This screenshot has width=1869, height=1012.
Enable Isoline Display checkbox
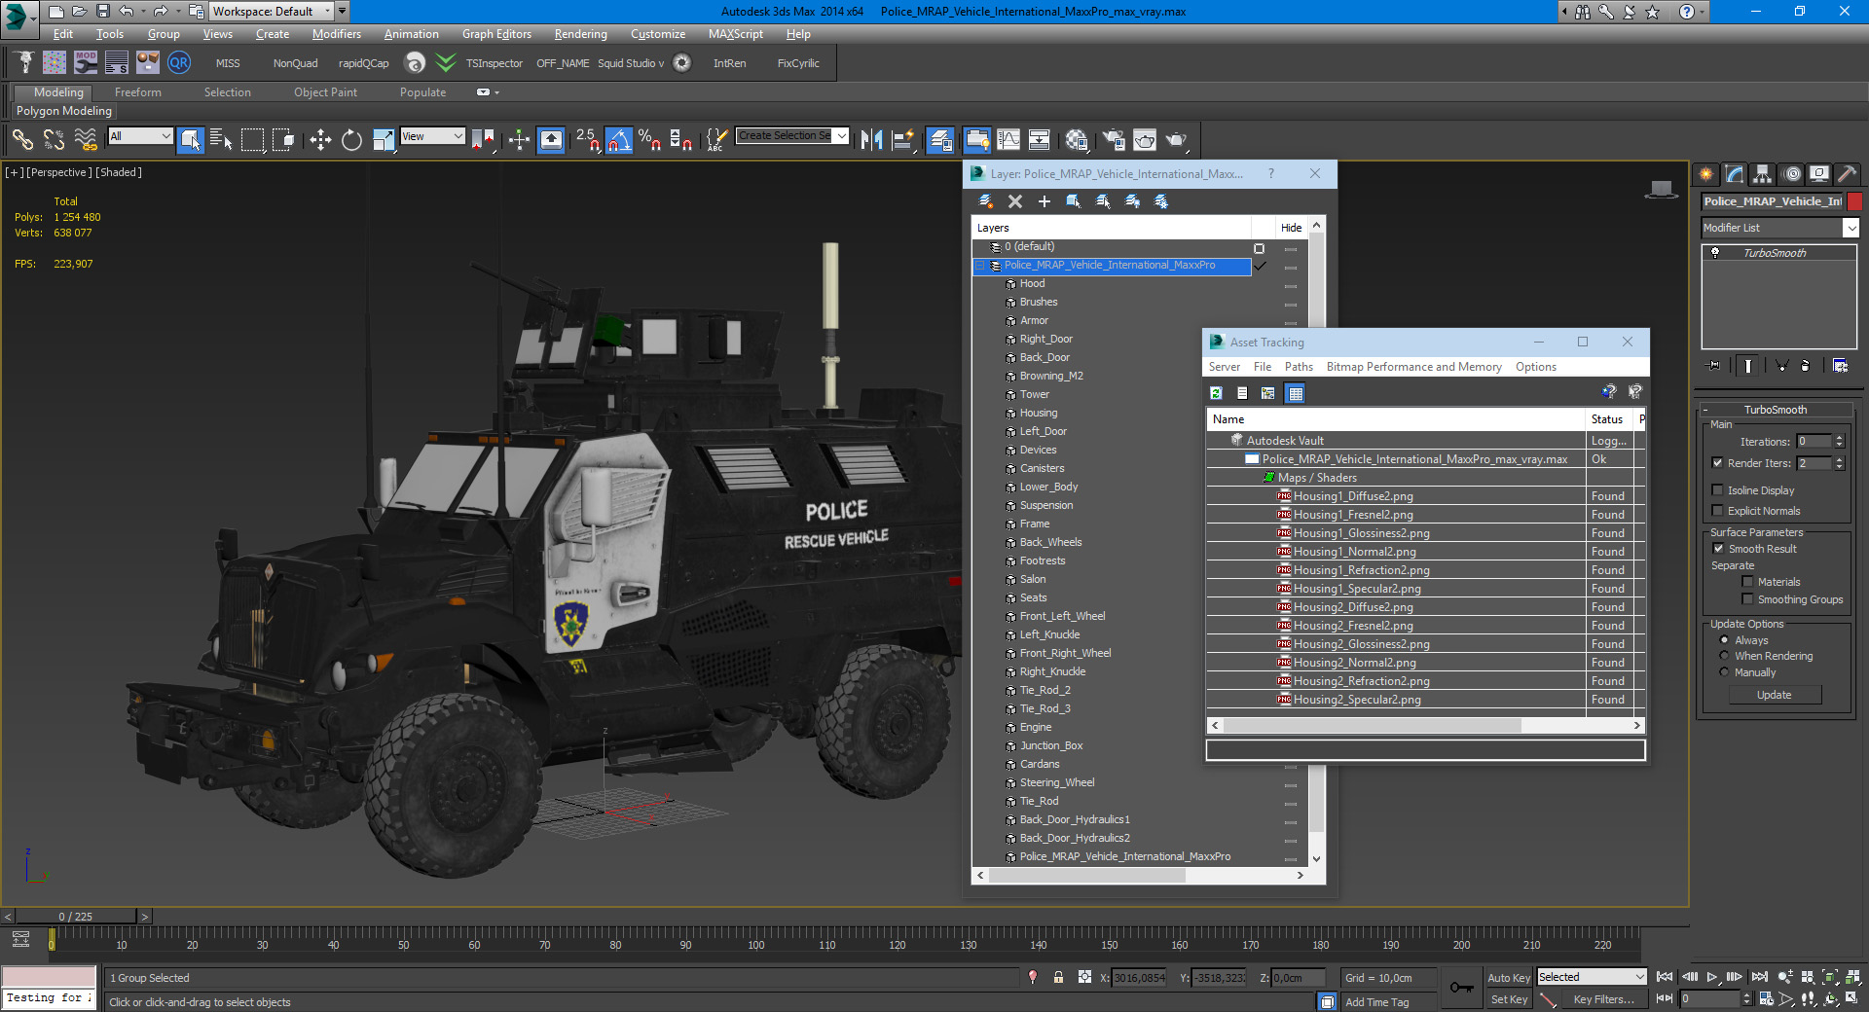pyautogui.click(x=1718, y=490)
